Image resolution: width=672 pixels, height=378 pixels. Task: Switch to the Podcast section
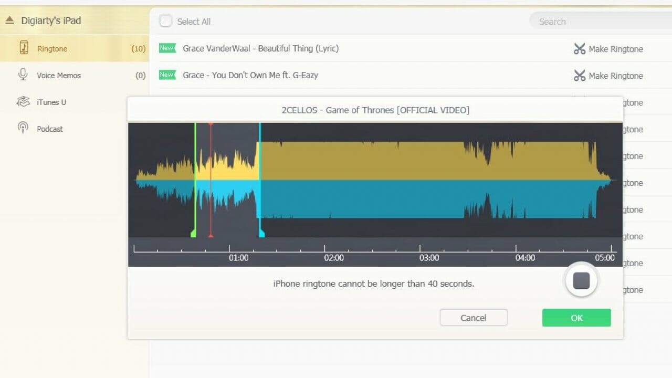(49, 129)
